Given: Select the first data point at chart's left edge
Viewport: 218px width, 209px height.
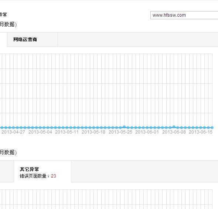Looking at the screenshot, I should (2, 128).
